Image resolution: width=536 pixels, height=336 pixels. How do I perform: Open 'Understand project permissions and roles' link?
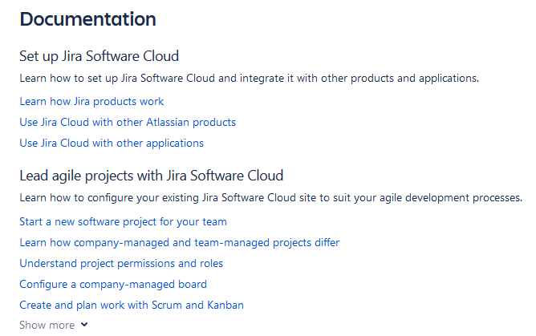point(121,263)
